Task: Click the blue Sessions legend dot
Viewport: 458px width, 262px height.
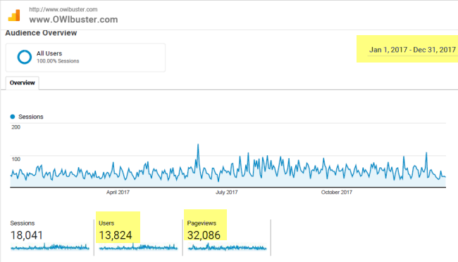Action: [x=12, y=117]
